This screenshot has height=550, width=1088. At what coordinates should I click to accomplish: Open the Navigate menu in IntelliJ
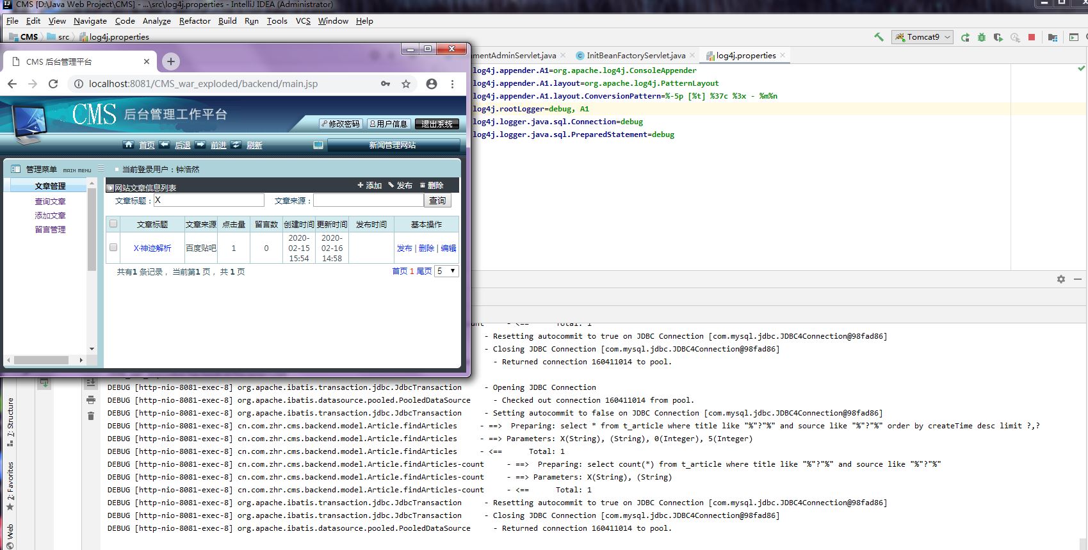coord(90,20)
